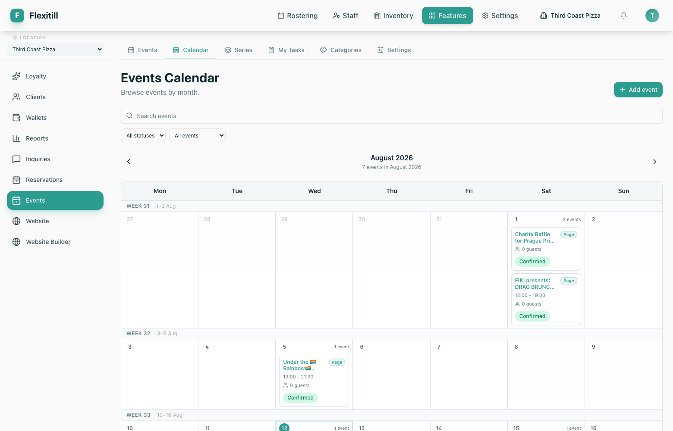This screenshot has height=431, width=673.
Task: Click the 'WEEK 32' row label
Action: (138, 334)
